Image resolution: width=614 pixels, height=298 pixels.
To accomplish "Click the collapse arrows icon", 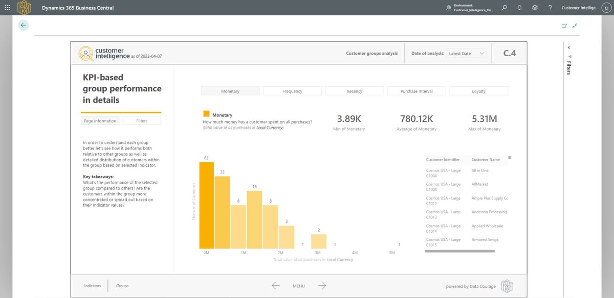I will click(x=575, y=25).
